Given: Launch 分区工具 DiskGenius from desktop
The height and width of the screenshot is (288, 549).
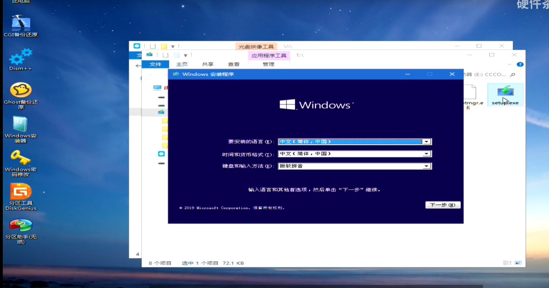Looking at the screenshot, I should (20, 197).
